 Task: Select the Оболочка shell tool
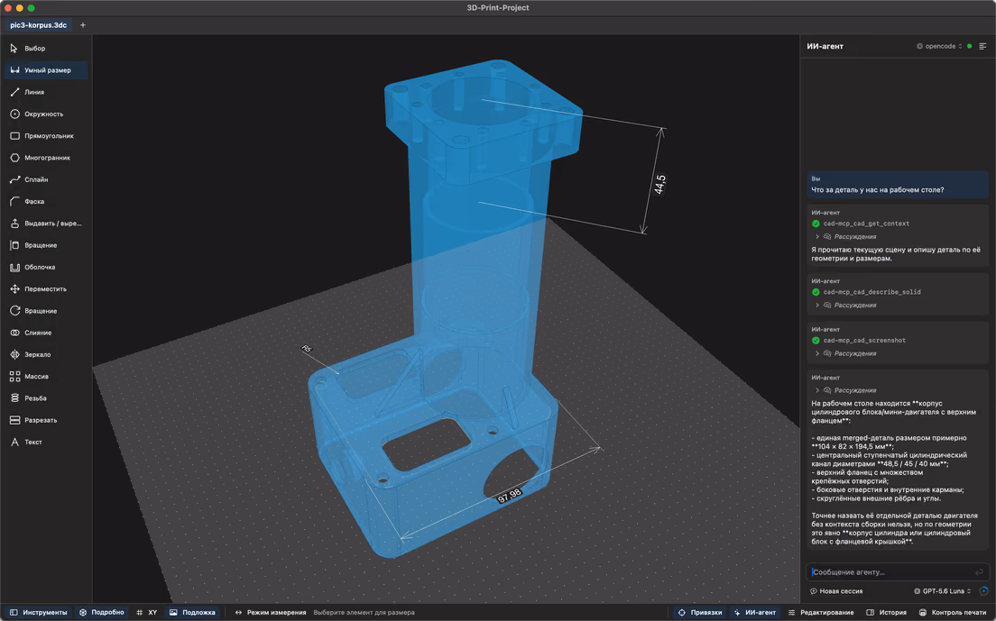[46, 267]
